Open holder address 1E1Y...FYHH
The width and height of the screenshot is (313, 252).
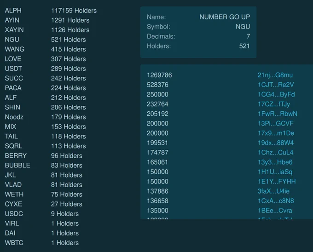[x=277, y=182]
